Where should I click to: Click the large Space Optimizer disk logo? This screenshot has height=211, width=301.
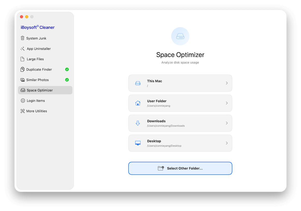tap(180, 36)
